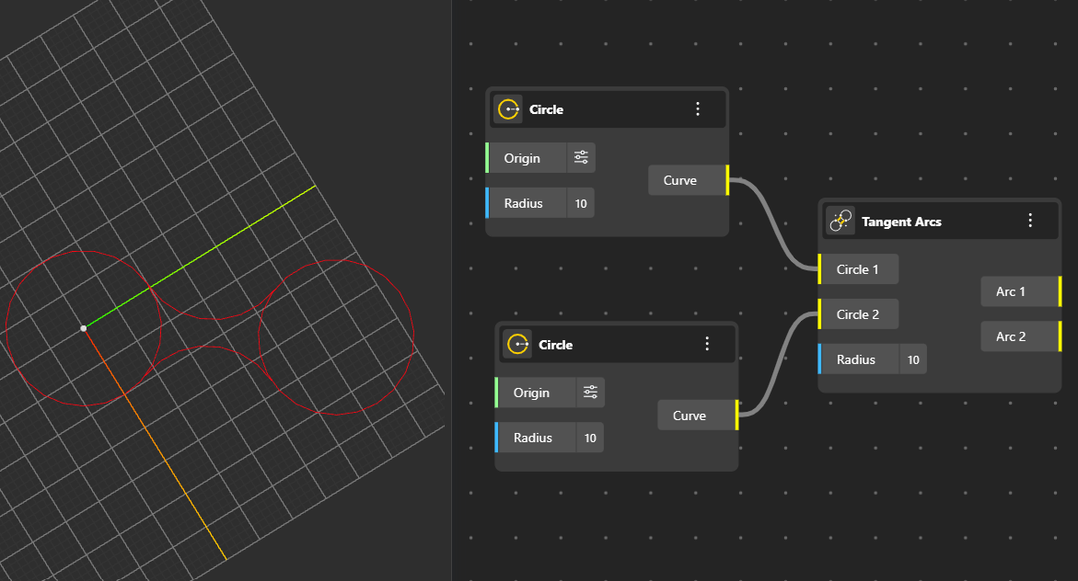Screen dimensions: 1078x581
Task: Click the white origin point in the viewport
Action: point(84,328)
